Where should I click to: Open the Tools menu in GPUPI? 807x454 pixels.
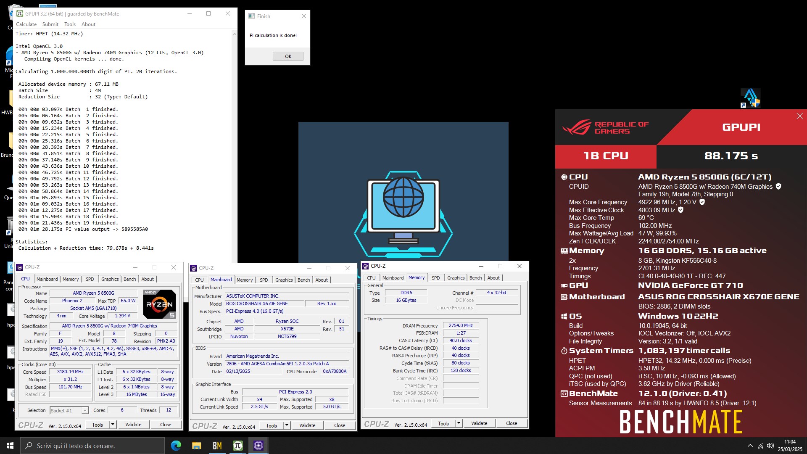(x=70, y=24)
